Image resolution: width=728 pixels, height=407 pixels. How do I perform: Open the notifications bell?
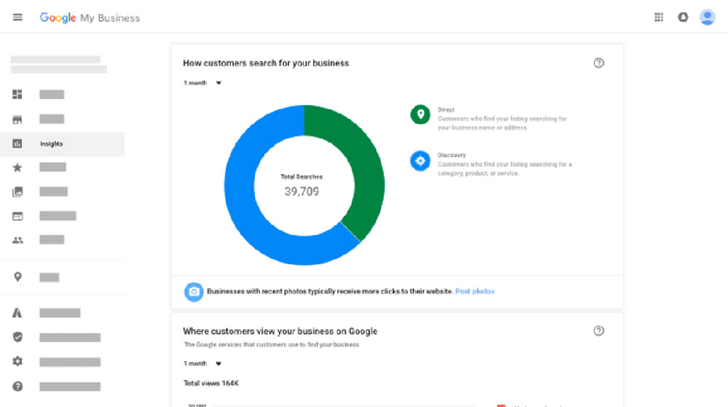pos(683,17)
